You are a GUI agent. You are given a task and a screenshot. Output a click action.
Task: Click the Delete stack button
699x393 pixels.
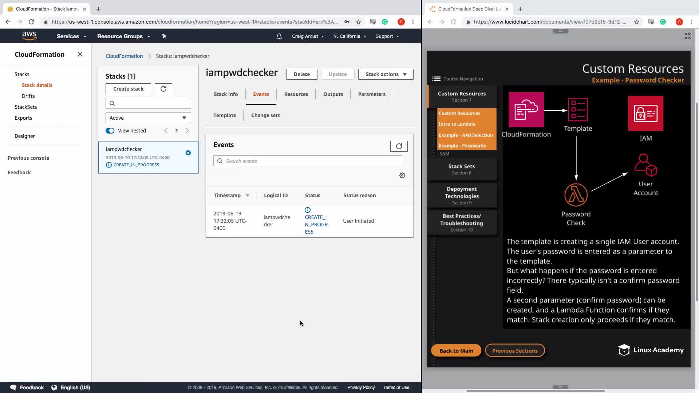[x=301, y=74]
